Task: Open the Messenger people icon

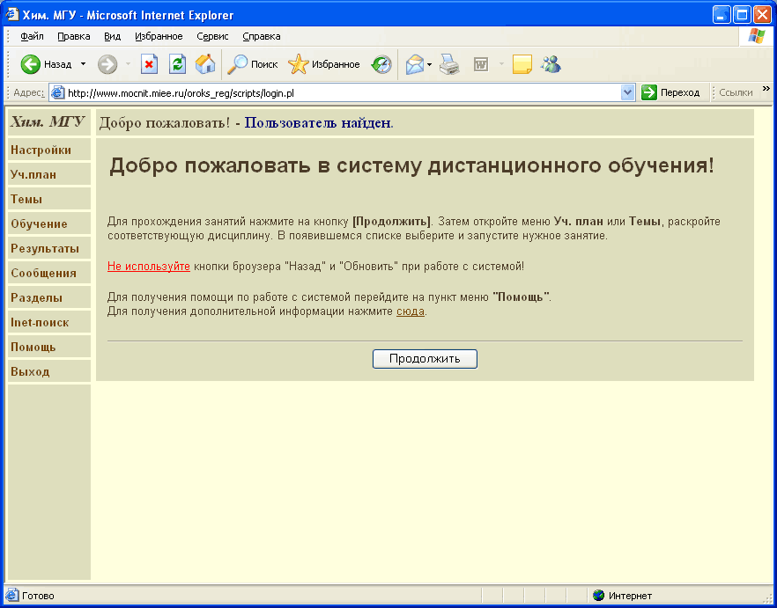Action: [x=551, y=64]
